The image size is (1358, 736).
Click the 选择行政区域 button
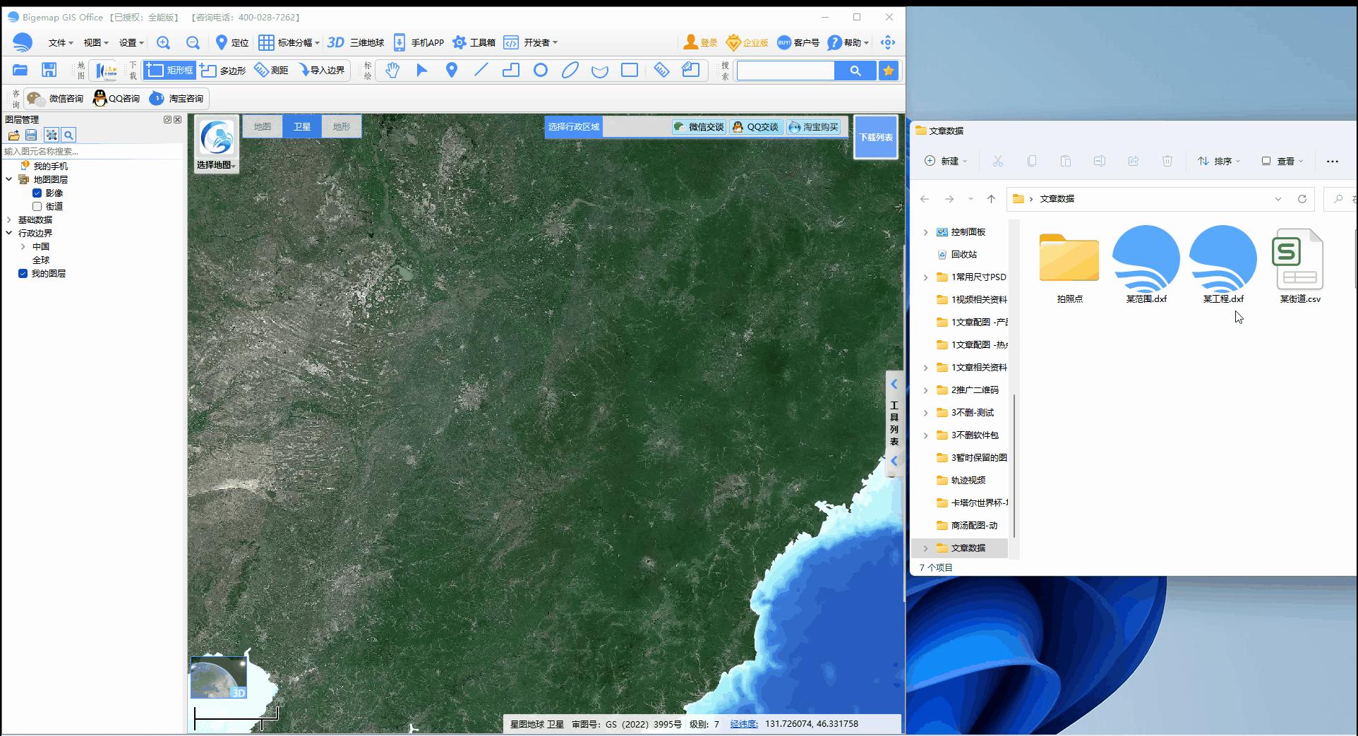(x=573, y=127)
